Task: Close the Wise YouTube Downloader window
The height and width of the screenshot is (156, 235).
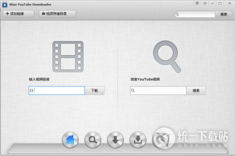Action: pos(230,3)
